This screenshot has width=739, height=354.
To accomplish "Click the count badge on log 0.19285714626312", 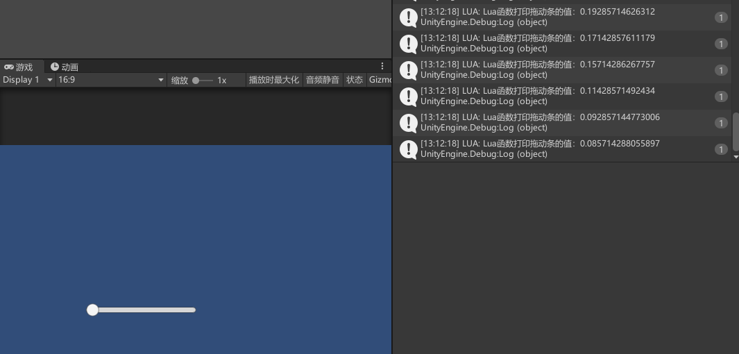I will (x=721, y=17).
